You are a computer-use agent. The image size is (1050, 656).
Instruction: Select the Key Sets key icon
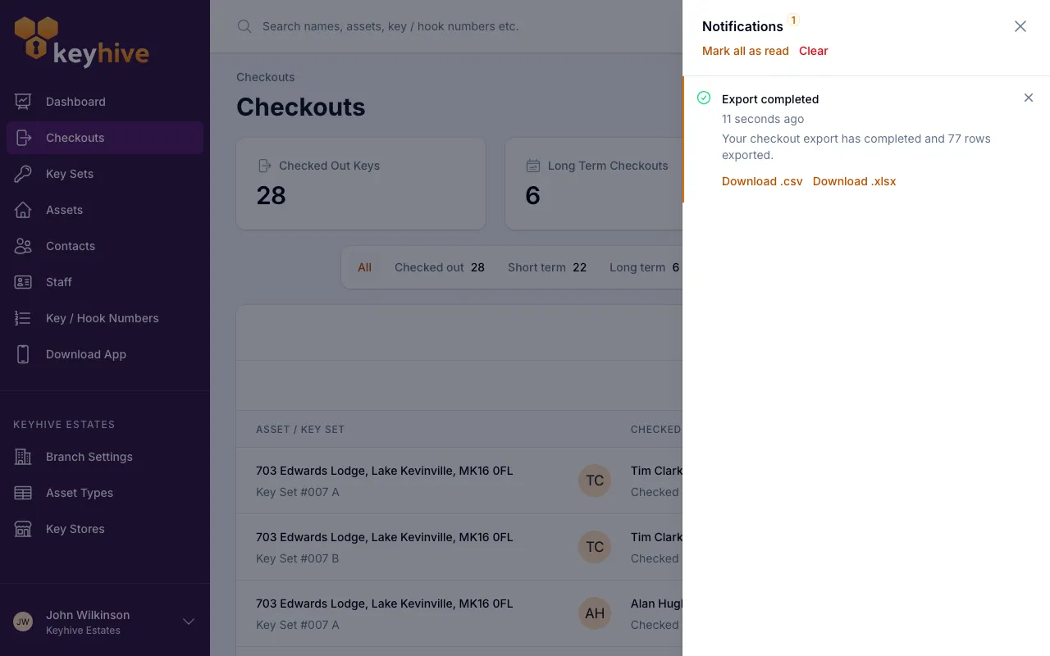[x=23, y=174]
